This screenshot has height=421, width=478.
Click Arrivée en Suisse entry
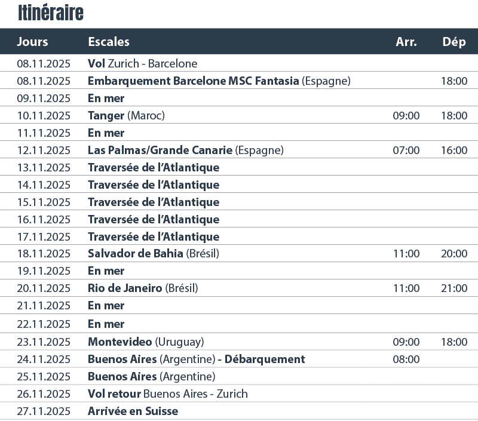click(133, 411)
